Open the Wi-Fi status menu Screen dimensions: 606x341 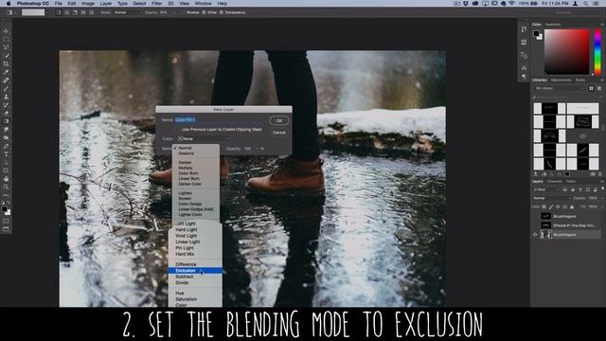click(511, 4)
